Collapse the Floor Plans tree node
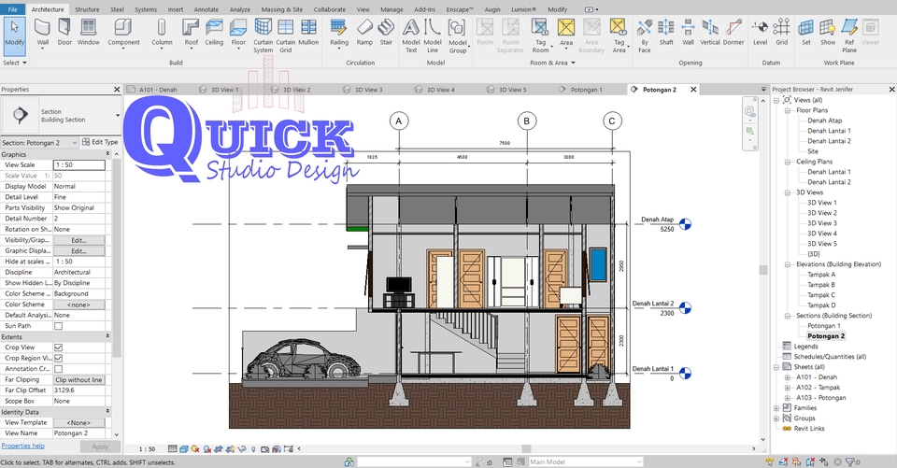The width and height of the screenshot is (897, 468). [787, 110]
